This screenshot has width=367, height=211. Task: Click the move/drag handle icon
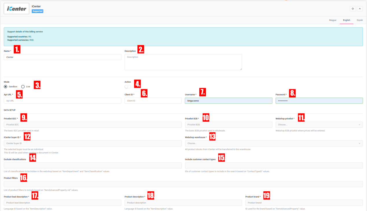[353, 9]
